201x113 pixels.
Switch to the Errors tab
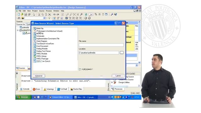(x=36, y=89)
